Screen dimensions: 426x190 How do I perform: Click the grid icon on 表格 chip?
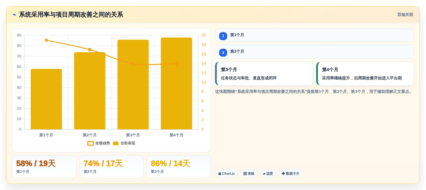coord(245,174)
